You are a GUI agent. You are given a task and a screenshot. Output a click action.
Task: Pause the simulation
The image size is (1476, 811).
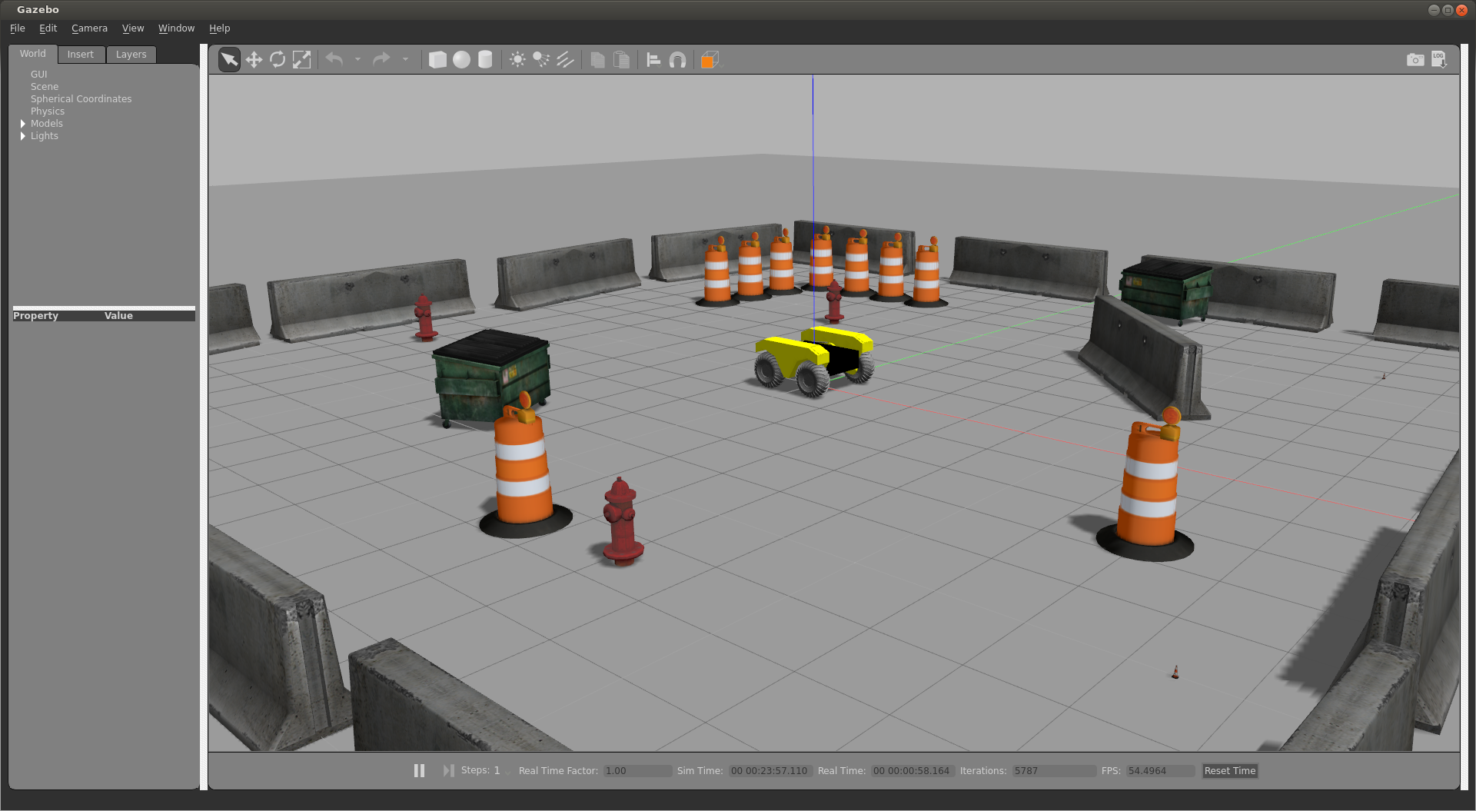point(419,770)
